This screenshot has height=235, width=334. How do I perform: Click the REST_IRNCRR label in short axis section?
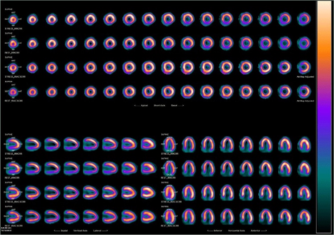click(12, 52)
